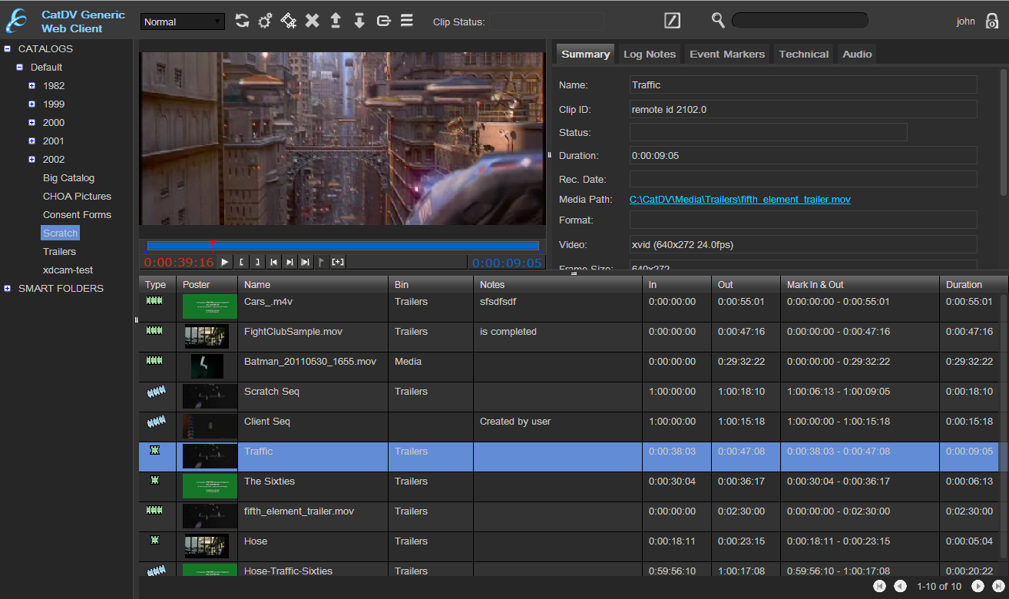This screenshot has height=599, width=1009.
Task: Select the FightClubSample.mov clip row
Action: 568,336
